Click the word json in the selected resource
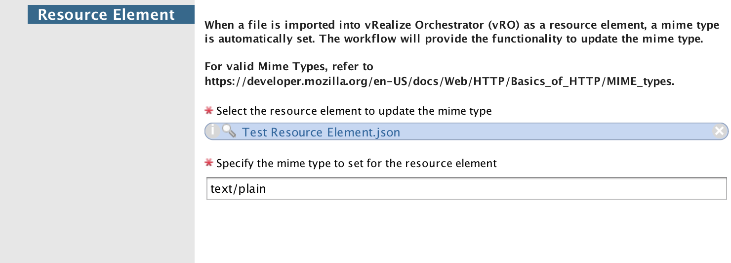The height and width of the screenshot is (263, 731). (x=389, y=132)
